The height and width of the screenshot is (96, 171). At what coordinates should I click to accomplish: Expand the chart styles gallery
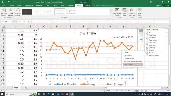(x=110, y=14)
